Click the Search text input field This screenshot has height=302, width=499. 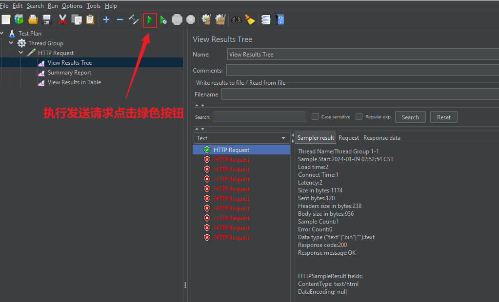[x=259, y=117]
